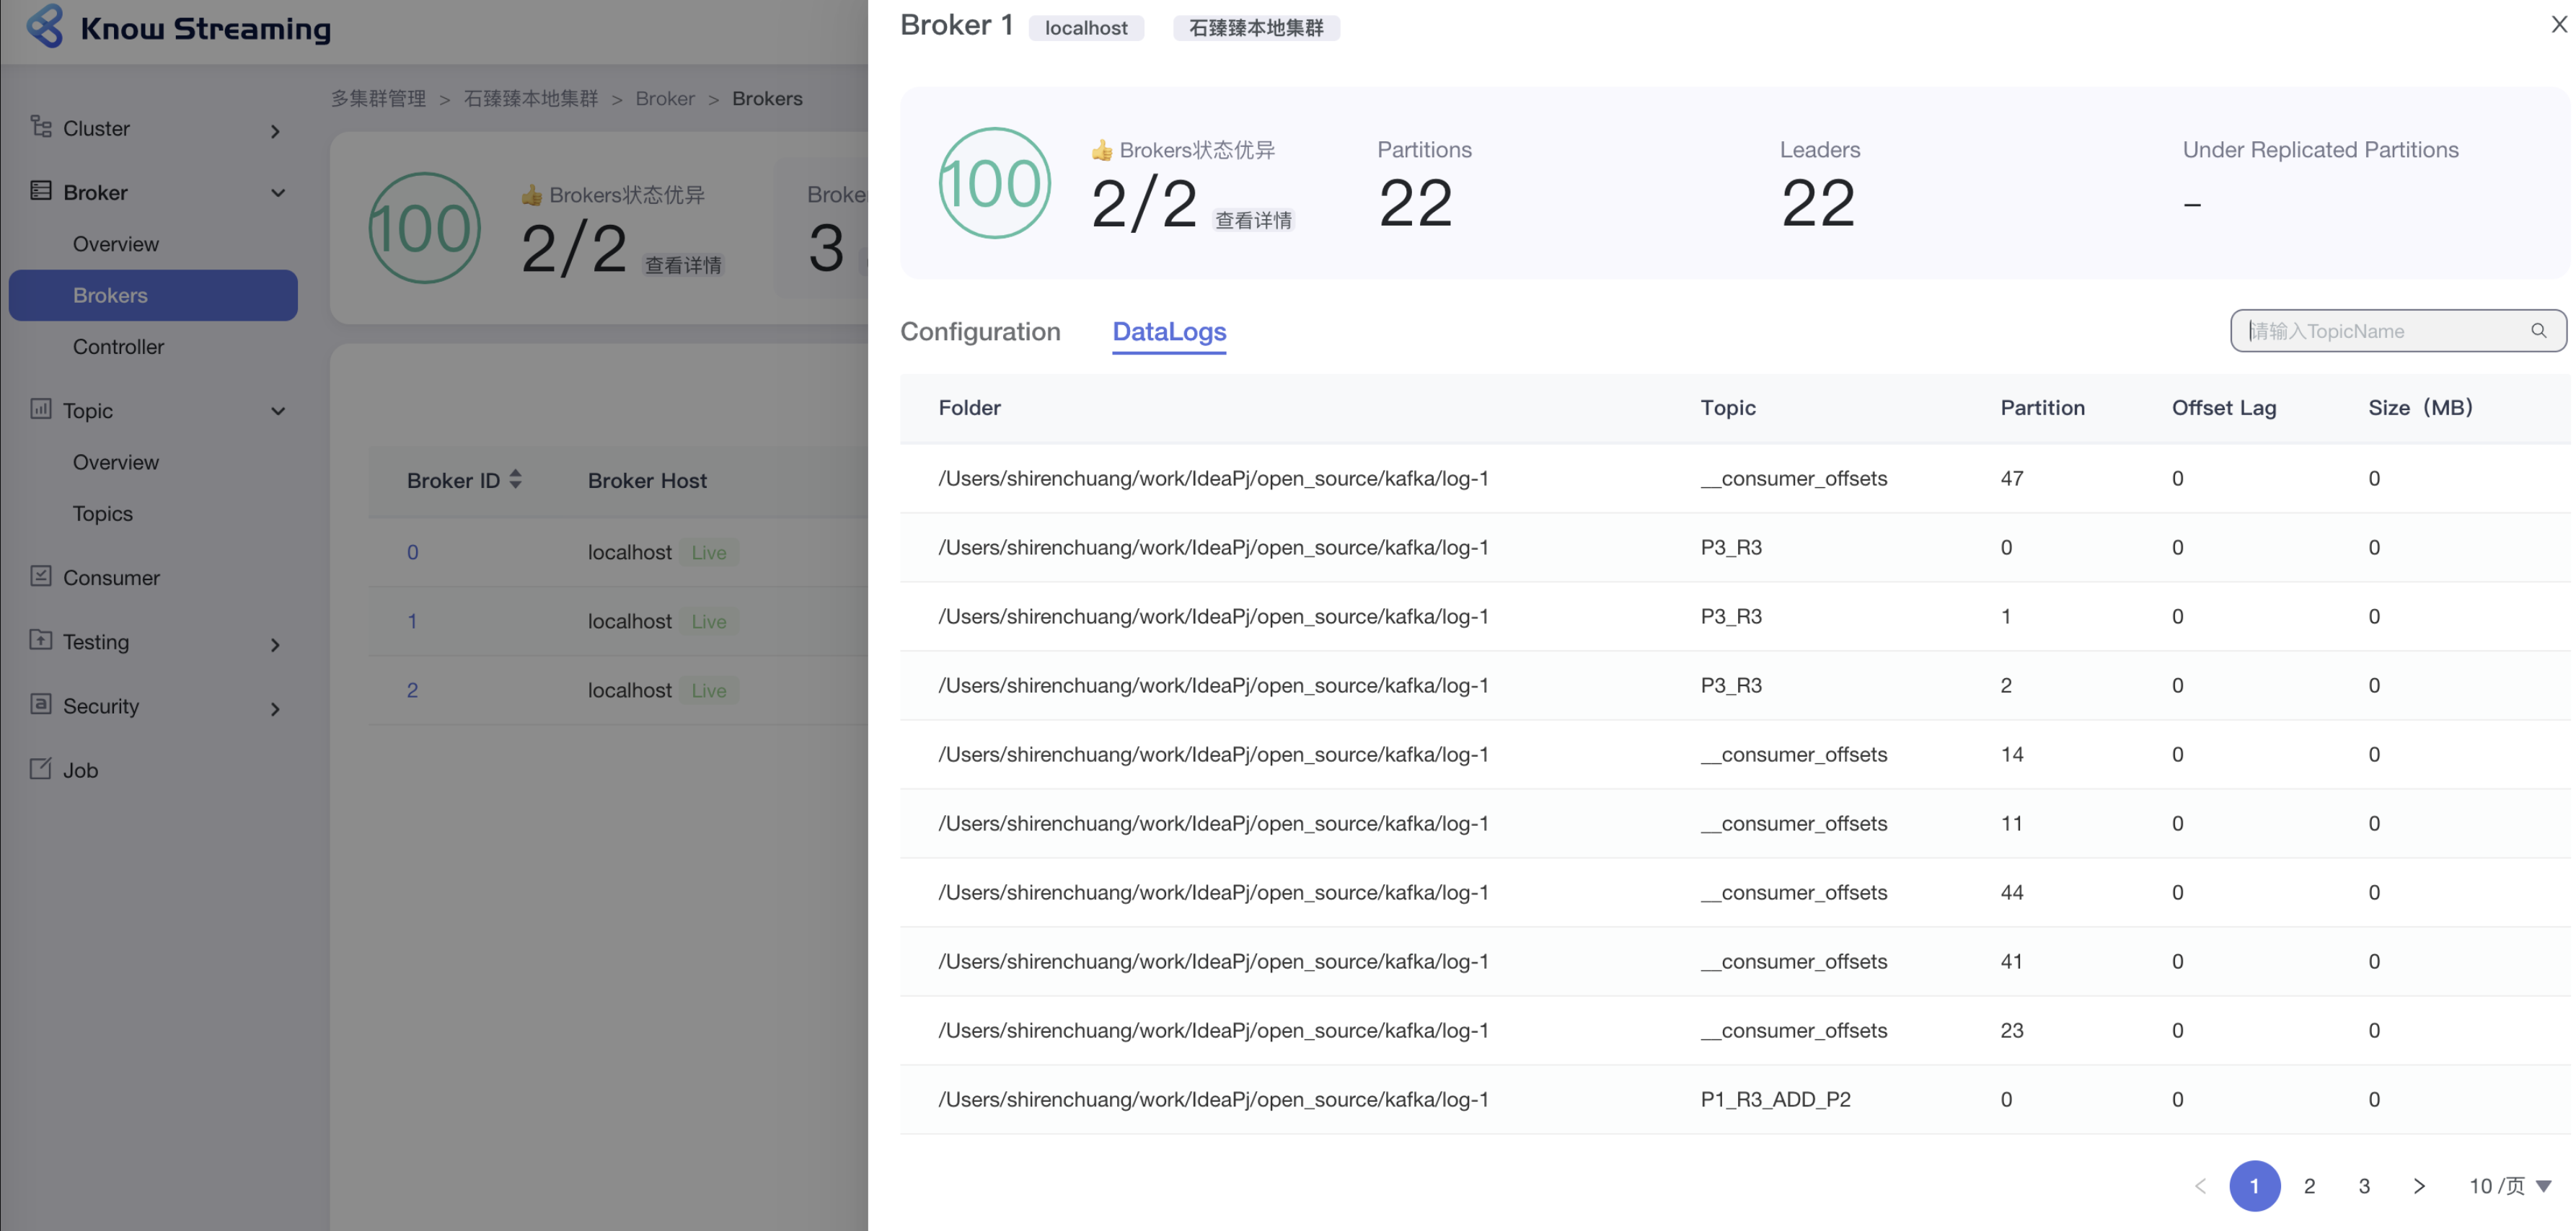Go to page 2 of DataLogs

[x=2309, y=1186]
